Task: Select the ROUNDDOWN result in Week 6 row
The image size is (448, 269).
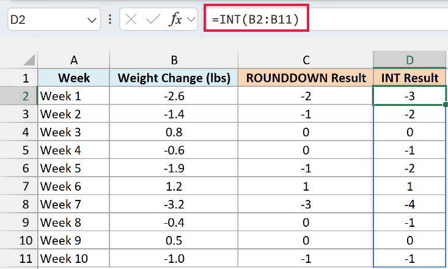Action: [306, 186]
